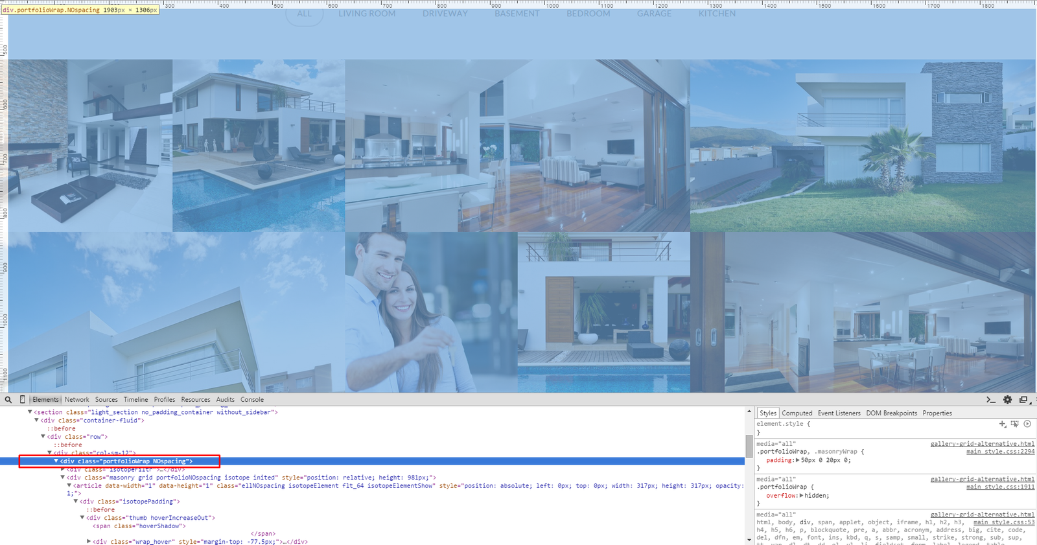Click the inspect element magnifier icon
This screenshot has height=545, width=1037.
coord(8,400)
